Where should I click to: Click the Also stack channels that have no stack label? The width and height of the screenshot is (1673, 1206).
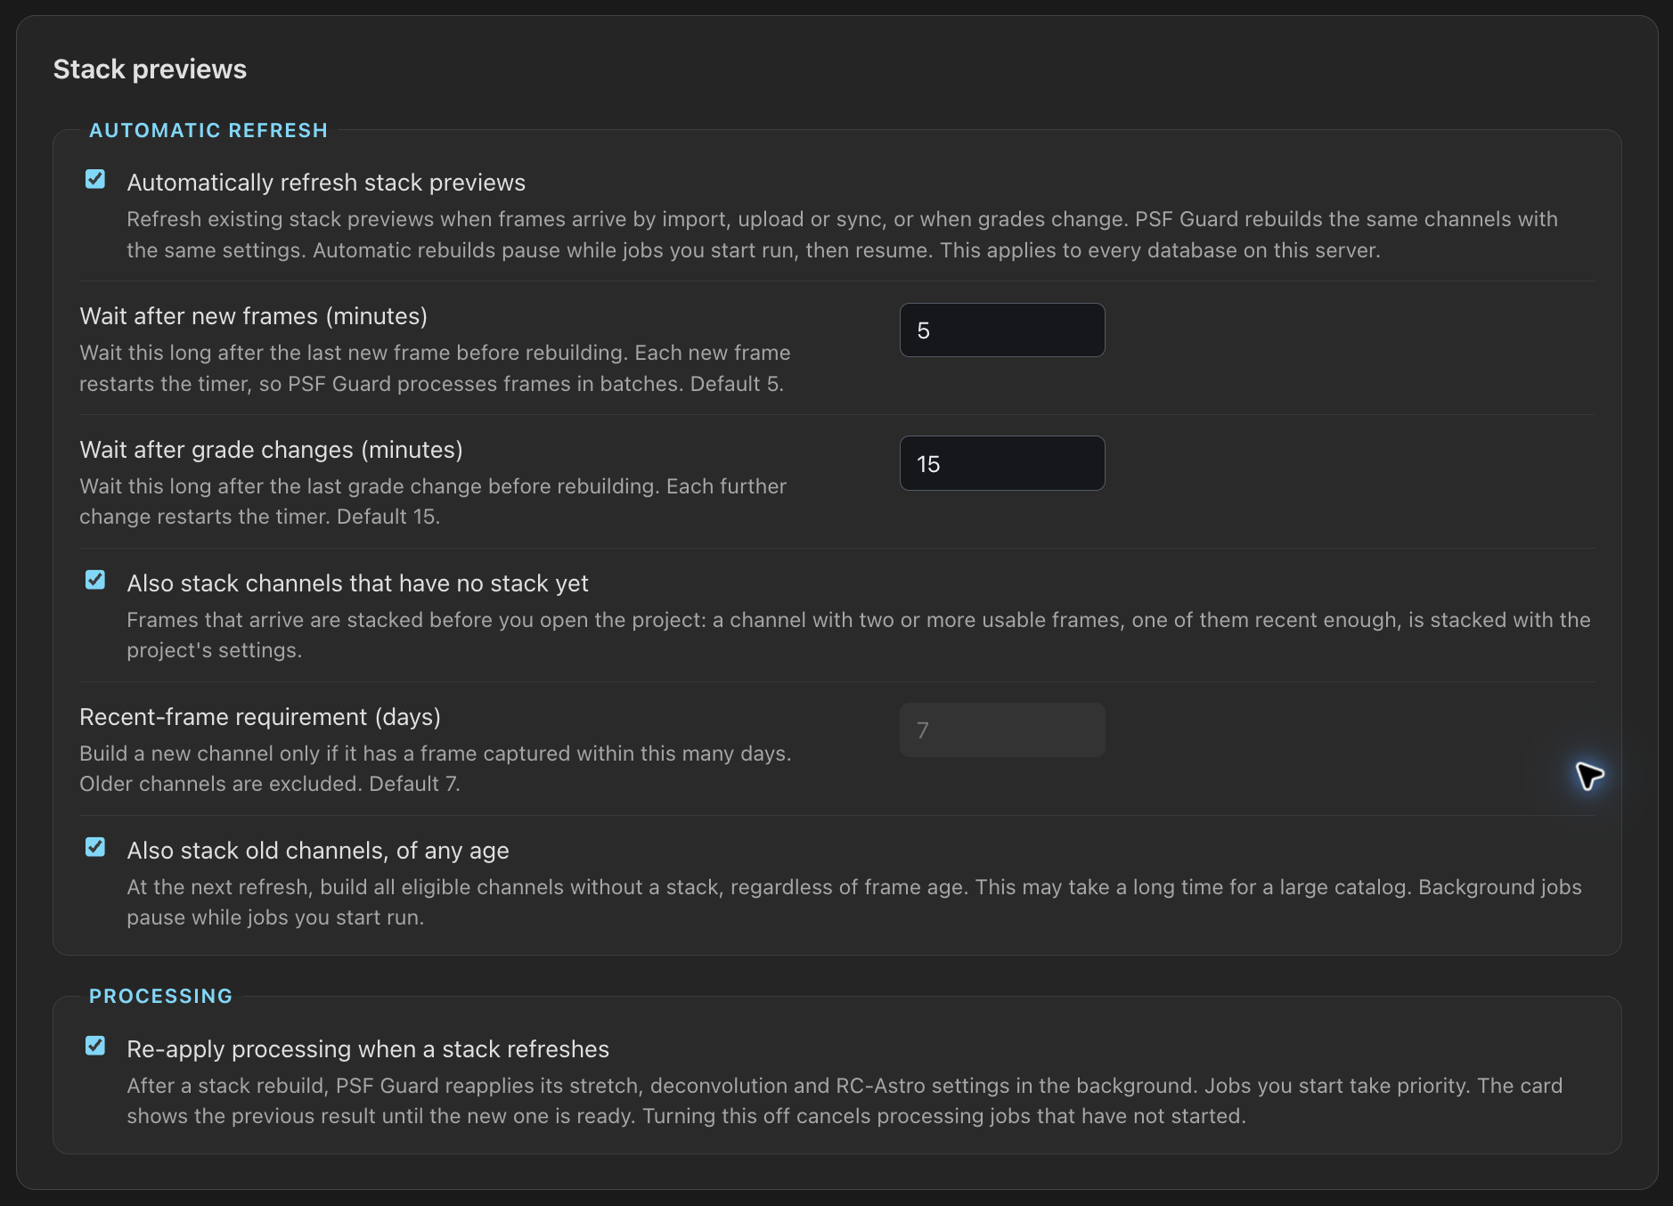click(x=357, y=583)
